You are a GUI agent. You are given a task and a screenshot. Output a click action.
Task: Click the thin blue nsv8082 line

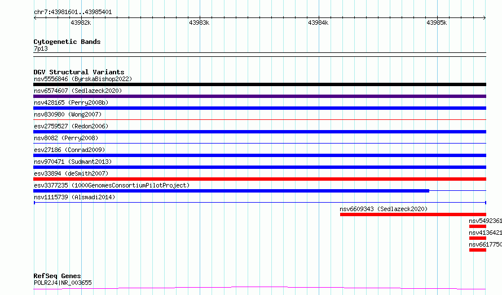pyautogui.click(x=259, y=143)
